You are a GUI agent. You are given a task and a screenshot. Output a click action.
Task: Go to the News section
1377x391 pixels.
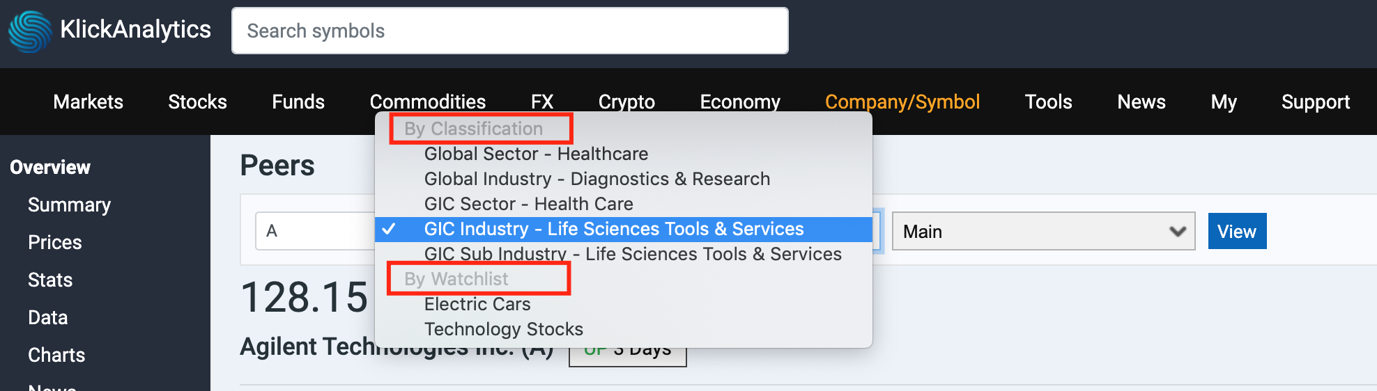(x=1141, y=102)
